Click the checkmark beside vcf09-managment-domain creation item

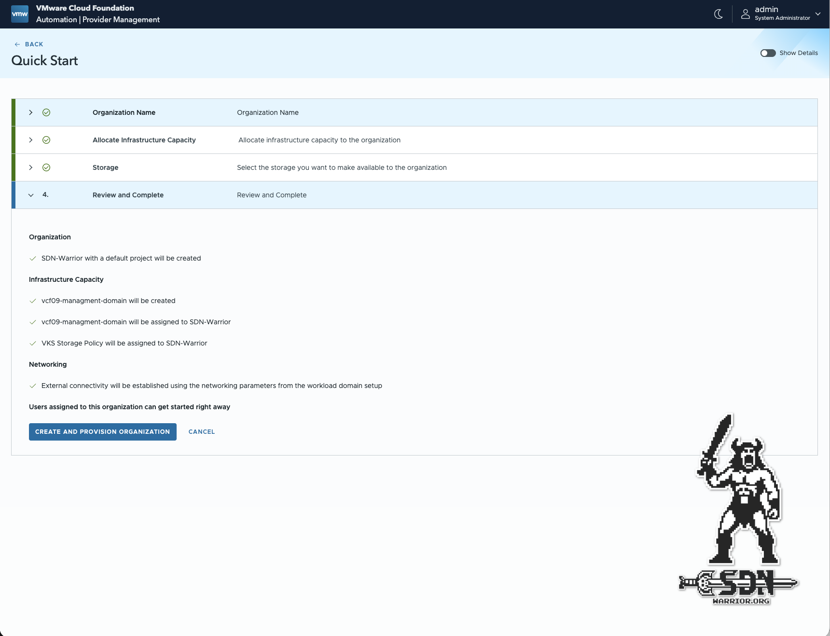33,300
